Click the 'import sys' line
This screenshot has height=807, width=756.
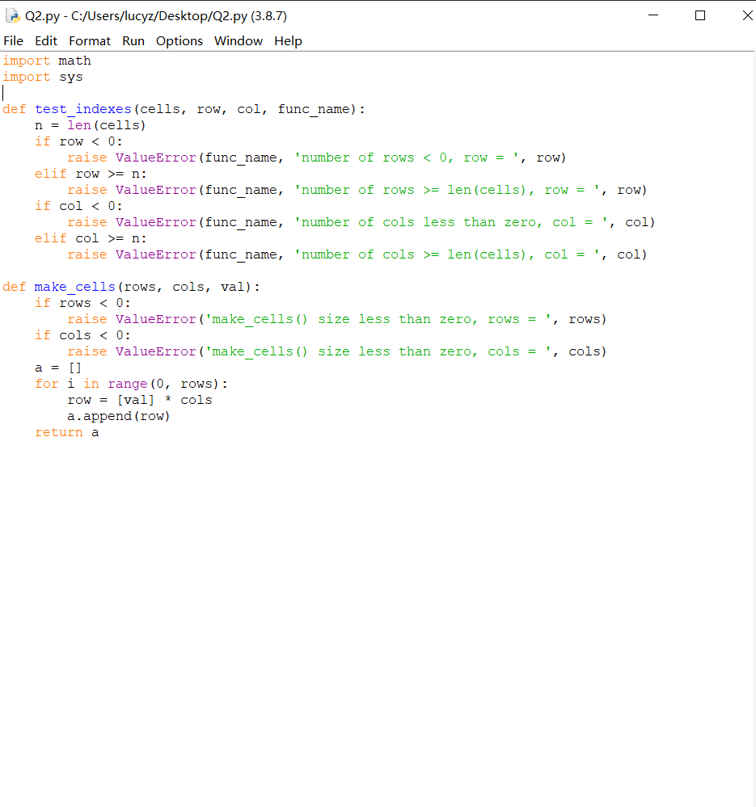[x=43, y=78]
